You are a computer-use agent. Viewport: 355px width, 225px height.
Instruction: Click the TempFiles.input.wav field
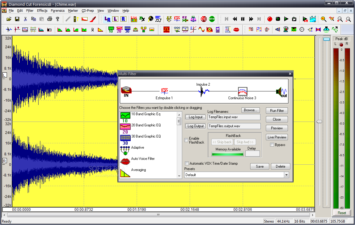click(x=234, y=117)
